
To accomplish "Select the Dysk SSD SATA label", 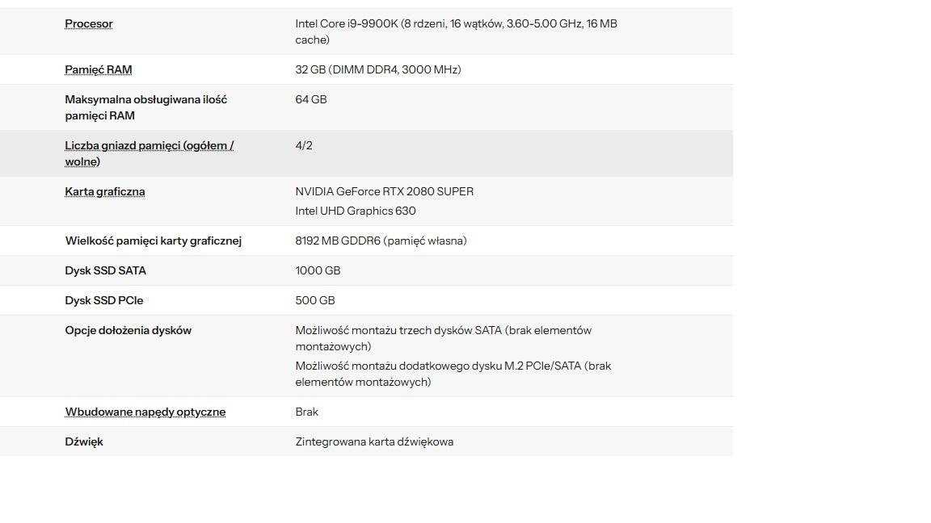I will (x=106, y=270).
